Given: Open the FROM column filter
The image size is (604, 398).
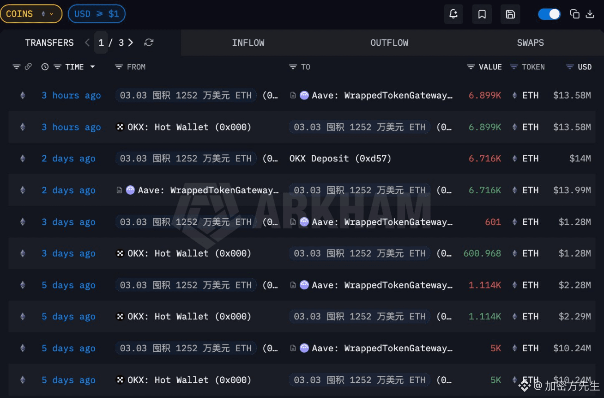Looking at the screenshot, I should tap(119, 67).
